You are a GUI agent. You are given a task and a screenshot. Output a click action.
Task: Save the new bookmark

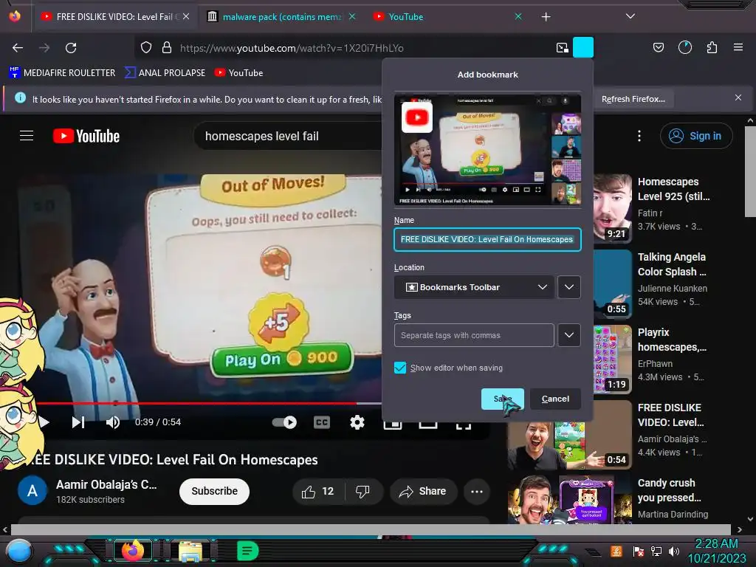click(502, 399)
